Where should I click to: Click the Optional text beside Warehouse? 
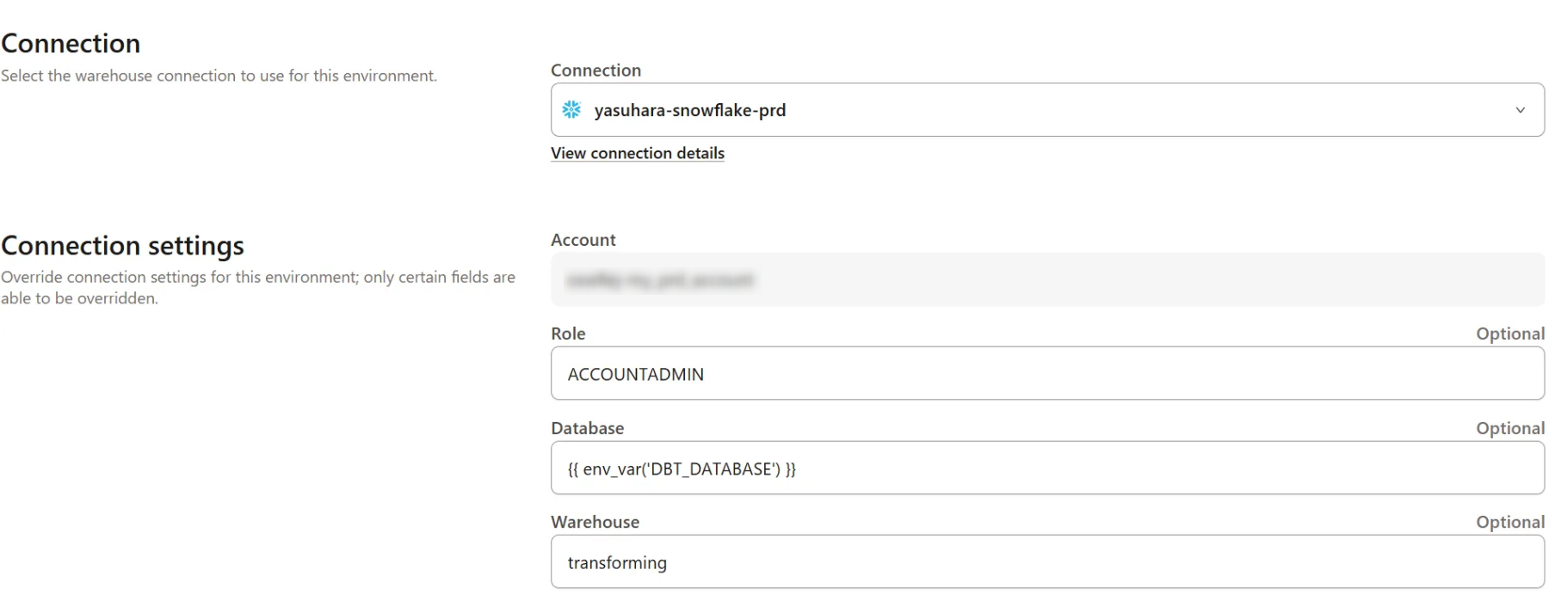click(x=1510, y=522)
